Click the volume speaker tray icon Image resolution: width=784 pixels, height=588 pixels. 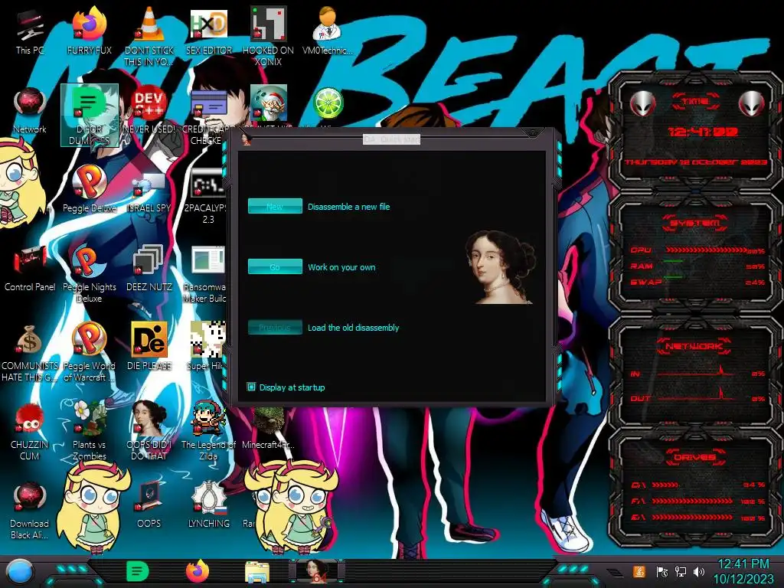(698, 571)
